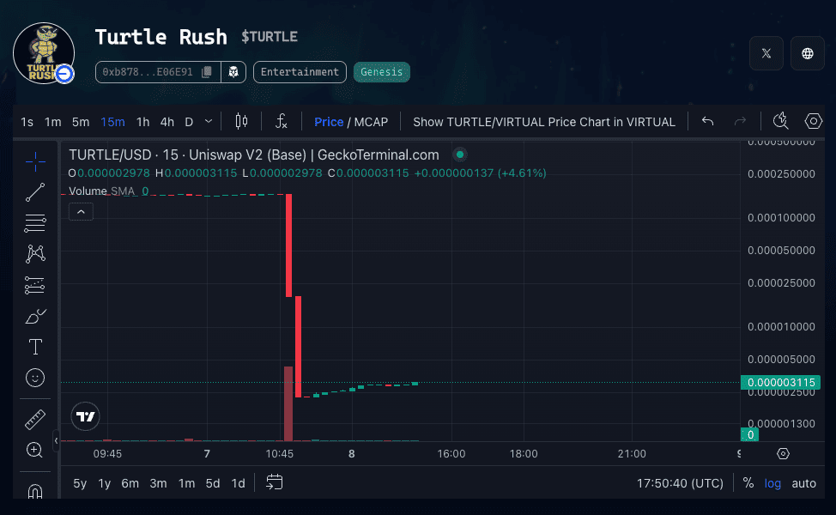Open the emoji icons tool
This screenshot has height=515, width=836.
click(x=35, y=378)
